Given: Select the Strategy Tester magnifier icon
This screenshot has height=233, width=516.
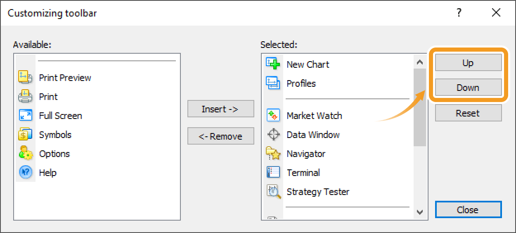Looking at the screenshot, I should [273, 191].
